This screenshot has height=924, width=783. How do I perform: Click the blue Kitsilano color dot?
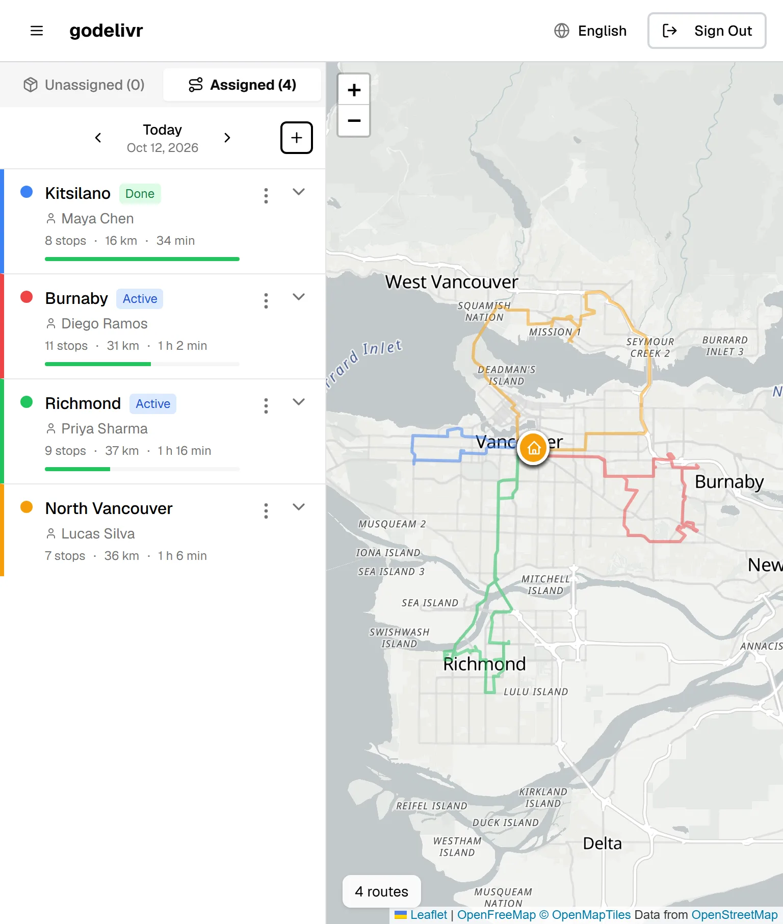[27, 192]
